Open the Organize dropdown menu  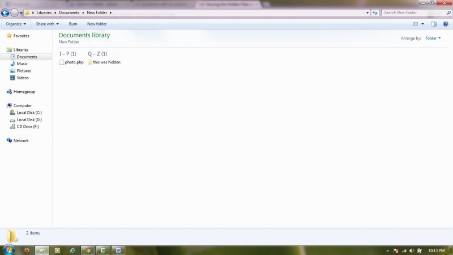pos(16,24)
